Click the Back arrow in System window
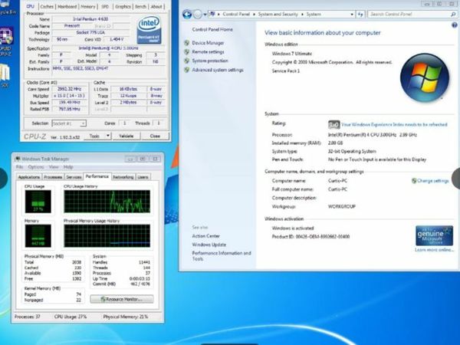 click(187, 14)
